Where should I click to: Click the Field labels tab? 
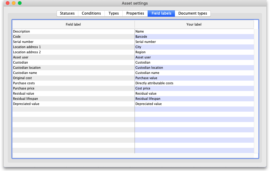tap(161, 13)
